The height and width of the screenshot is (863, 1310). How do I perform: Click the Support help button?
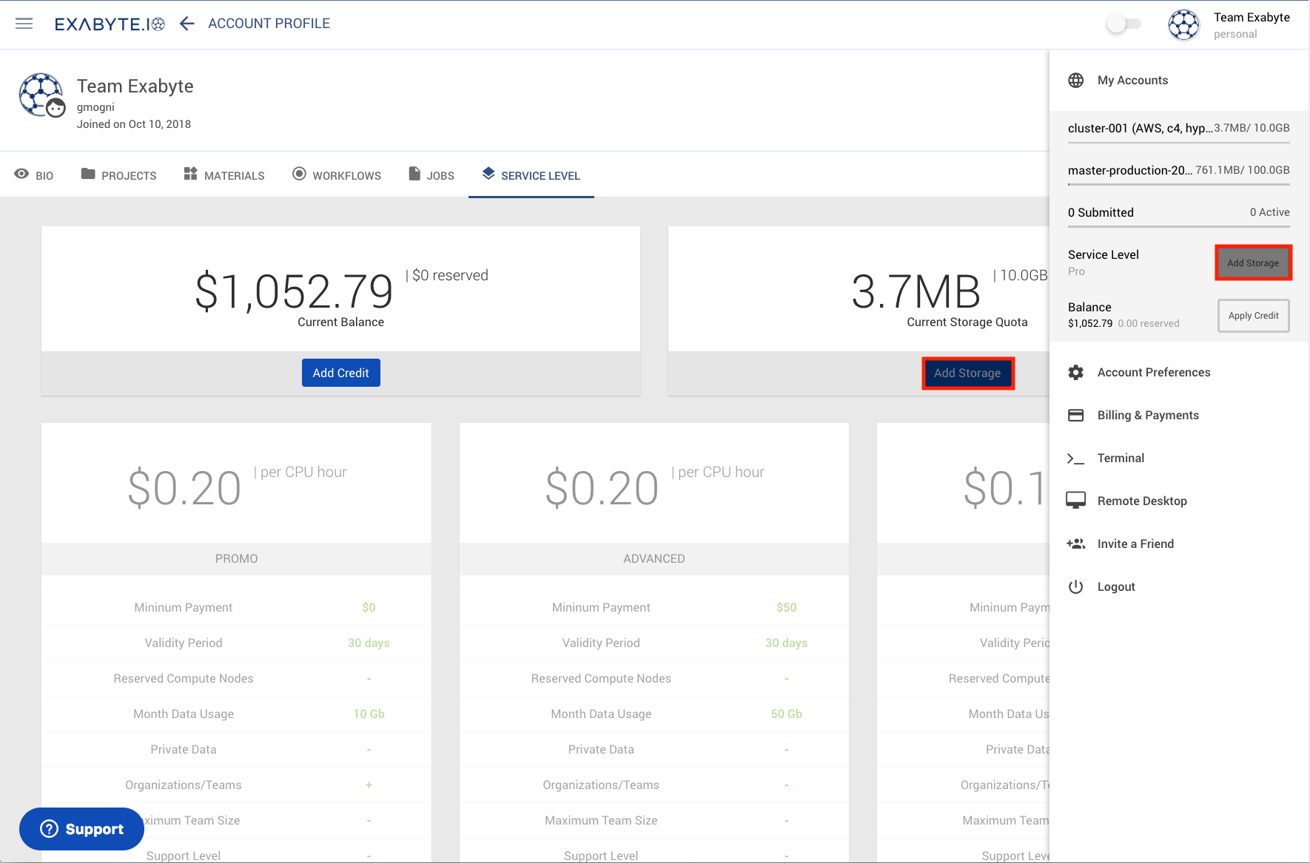[81, 829]
